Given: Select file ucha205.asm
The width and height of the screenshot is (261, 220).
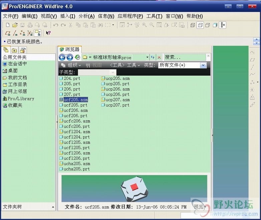Looking at the screenshot, I should (x=75, y=163).
